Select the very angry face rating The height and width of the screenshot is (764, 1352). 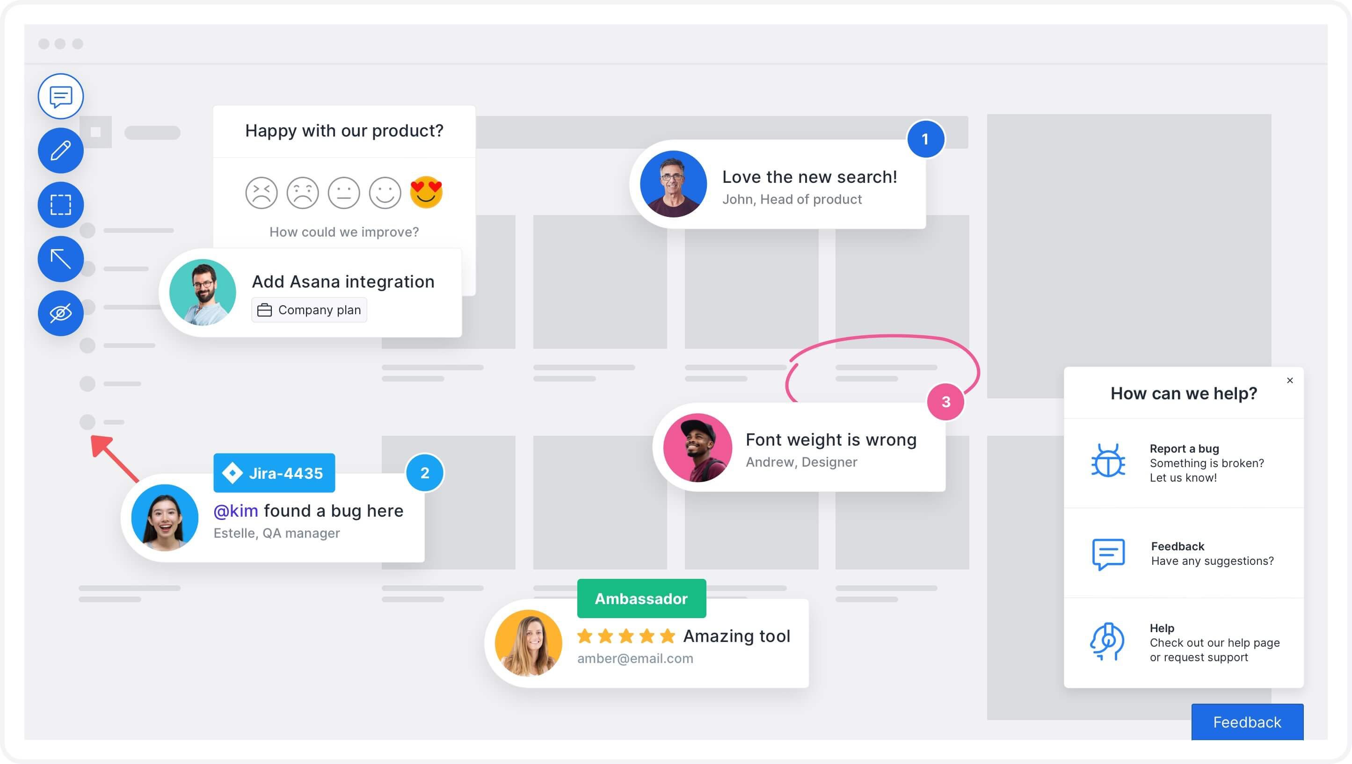[x=262, y=193]
